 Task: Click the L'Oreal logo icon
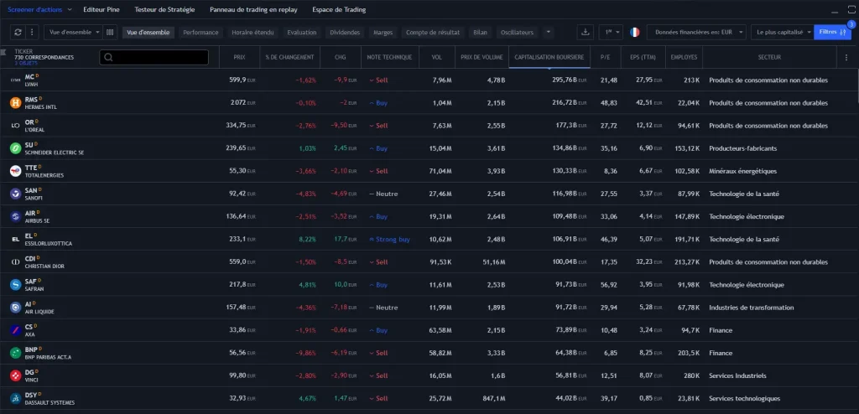pos(15,126)
